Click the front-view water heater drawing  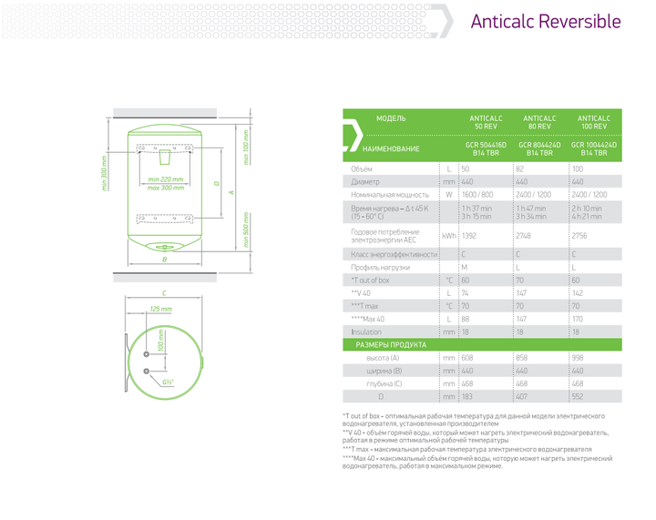pos(164,189)
